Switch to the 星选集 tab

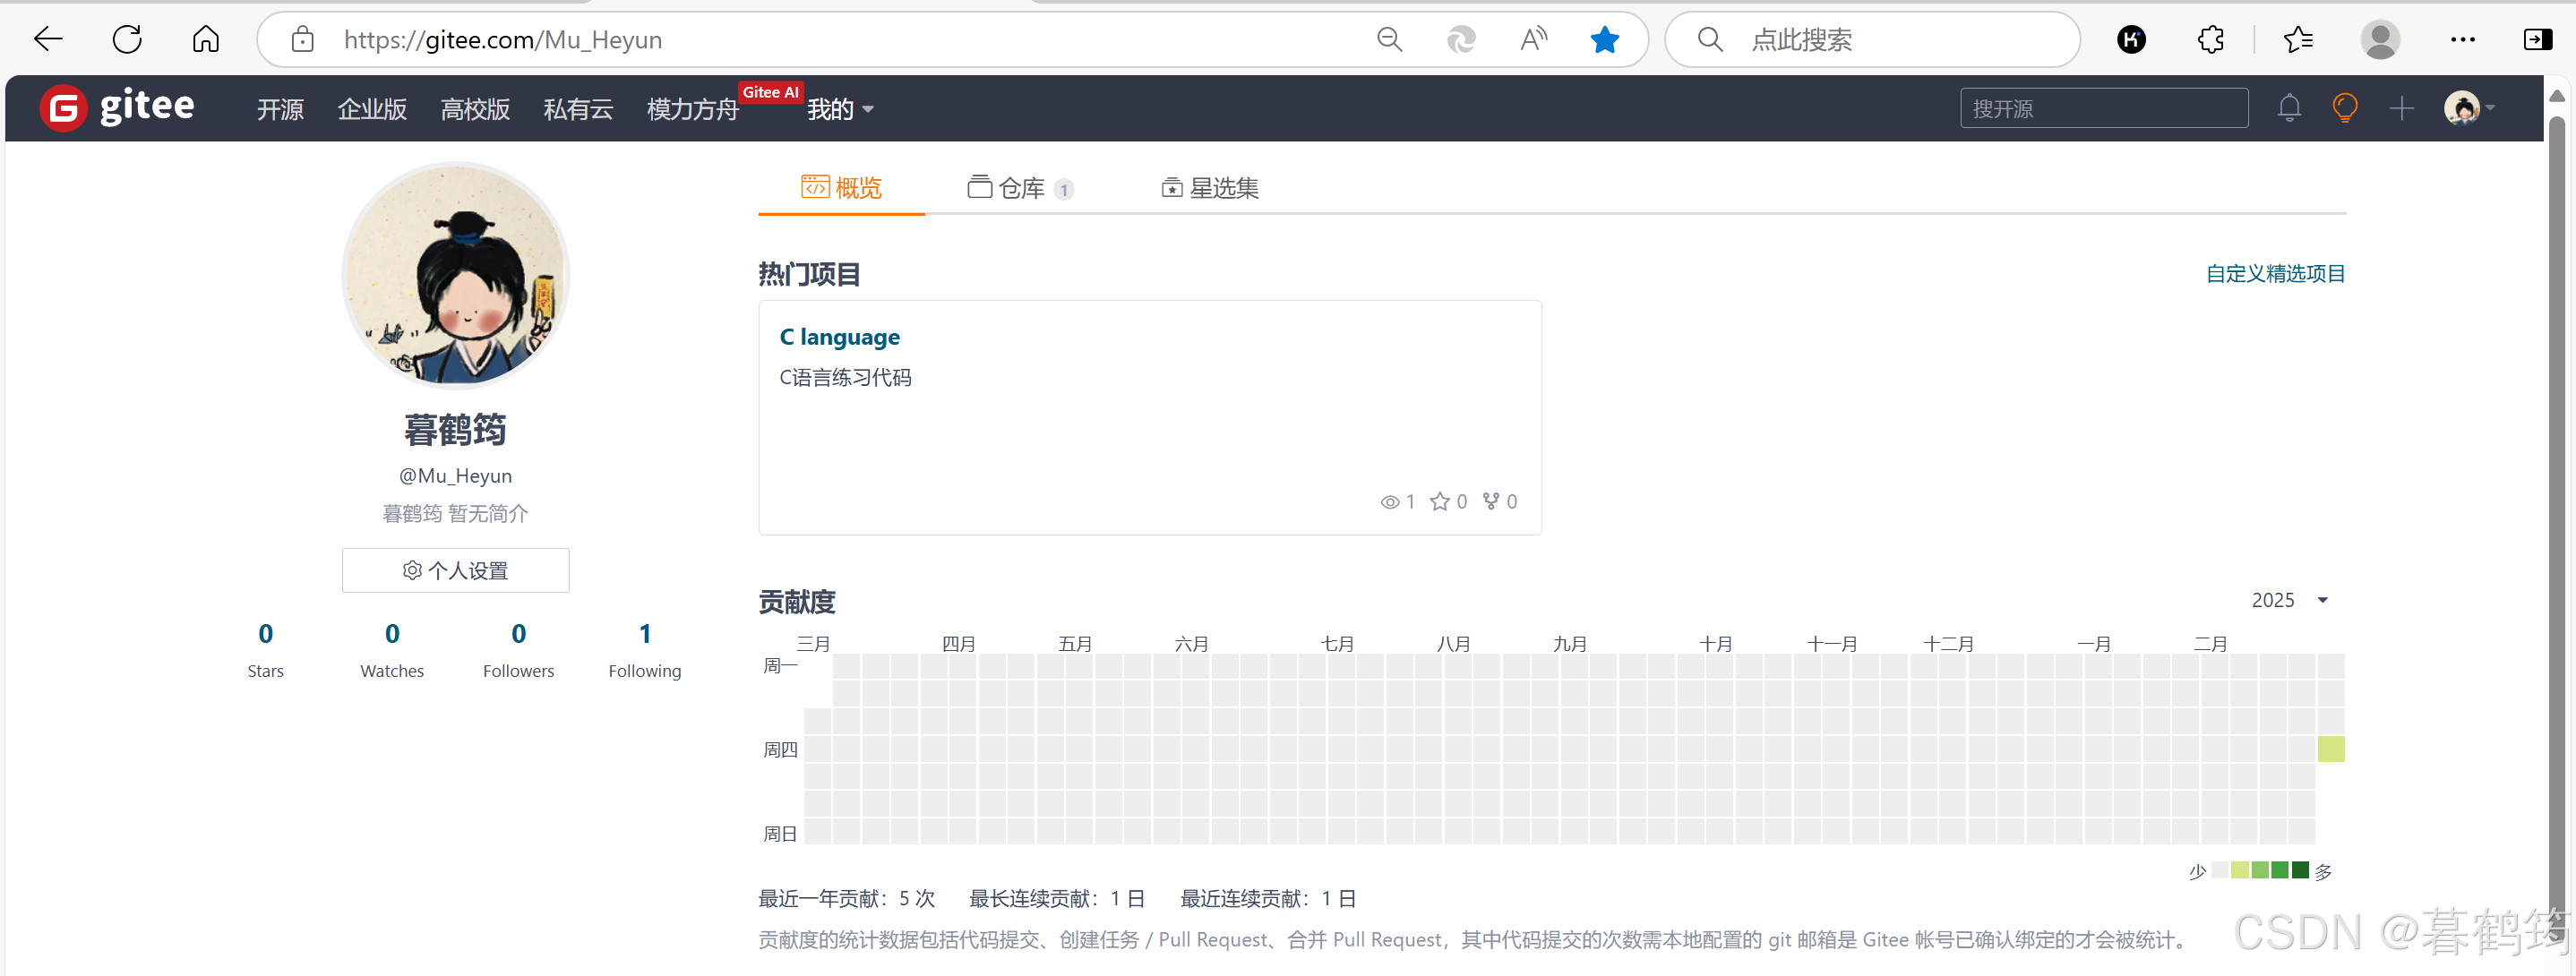coord(1210,188)
